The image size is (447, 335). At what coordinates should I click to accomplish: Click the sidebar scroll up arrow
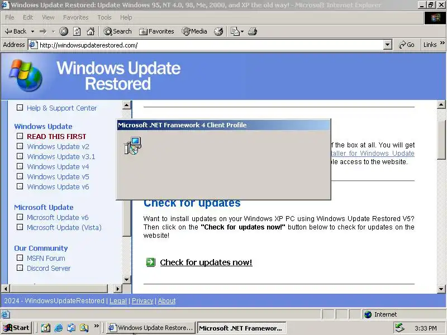pos(127,105)
